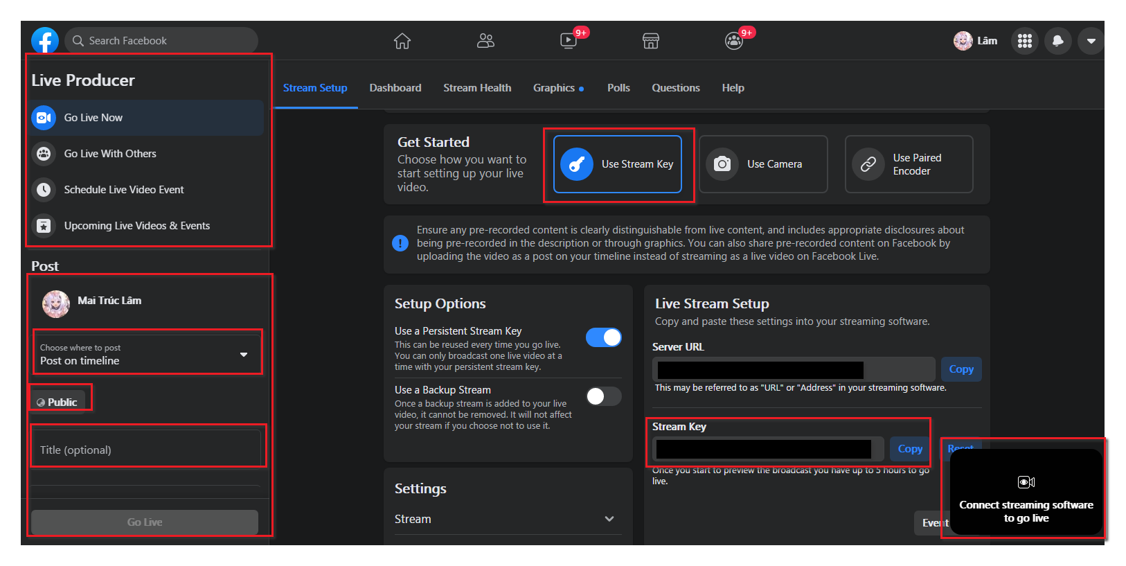
Task: Click the Search Facebook box
Action: coord(161,41)
